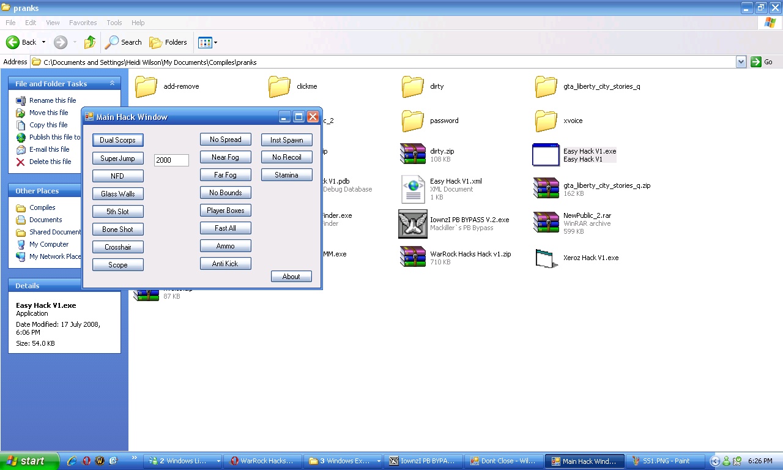Click the Back arrow in Explorer toolbar
The image size is (783, 470).
pyautogui.click(x=21, y=42)
